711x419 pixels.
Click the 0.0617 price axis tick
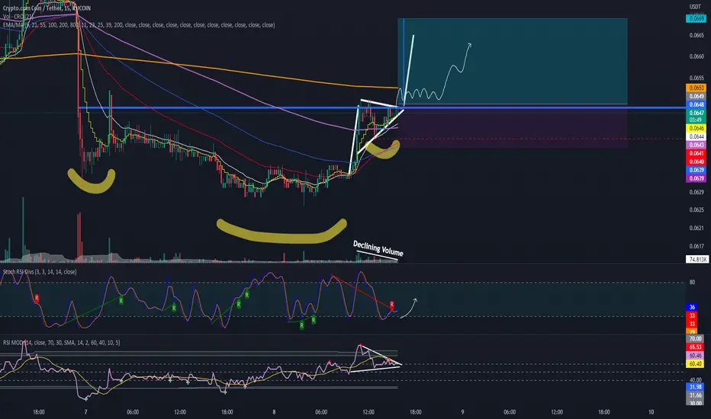point(696,246)
